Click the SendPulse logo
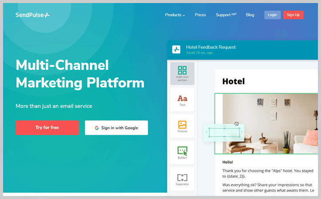Screen dimensions: 321x199 pyautogui.click(x=33, y=15)
